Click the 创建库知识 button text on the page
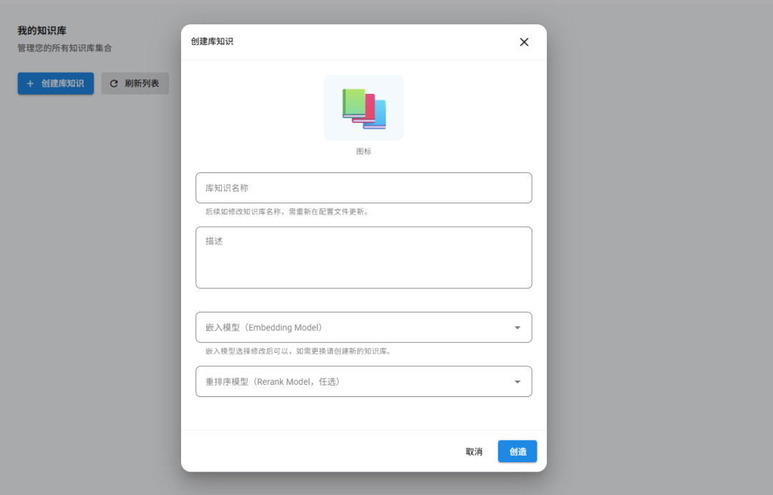 pos(63,84)
